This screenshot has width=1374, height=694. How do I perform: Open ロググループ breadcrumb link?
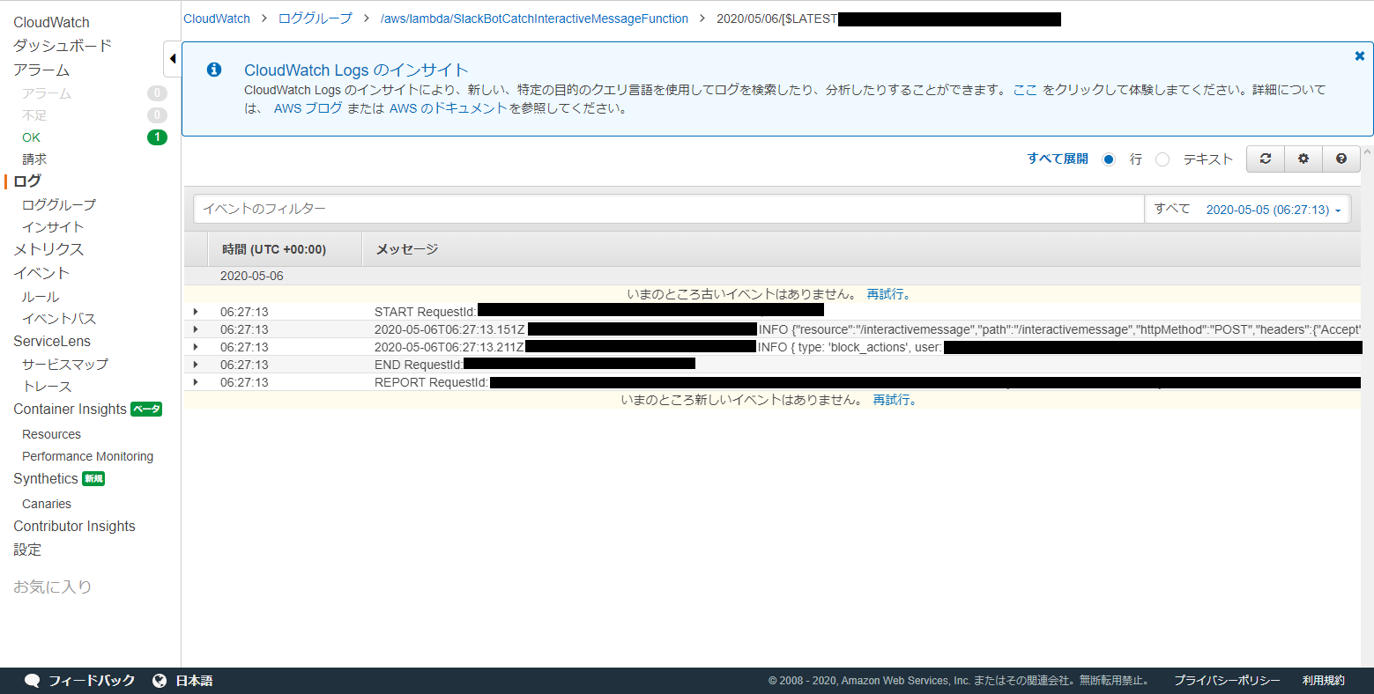tap(315, 18)
